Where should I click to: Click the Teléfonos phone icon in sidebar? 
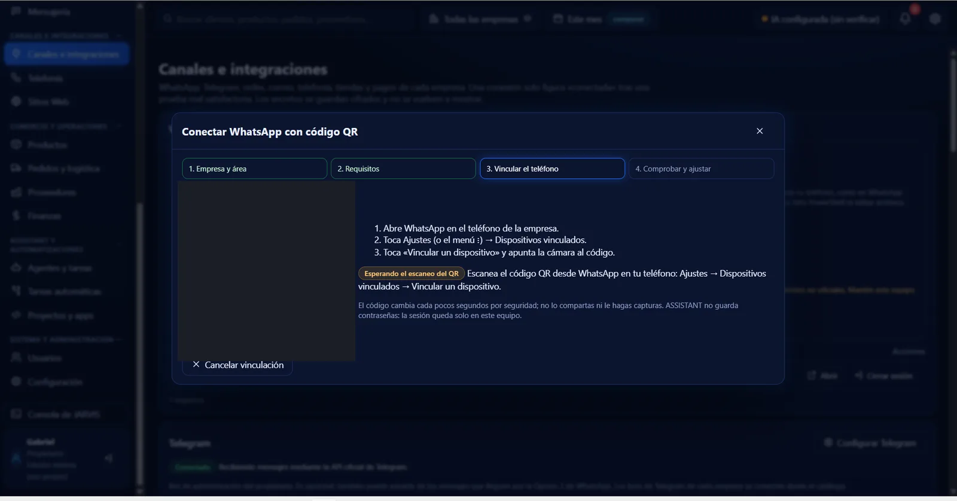pos(16,78)
